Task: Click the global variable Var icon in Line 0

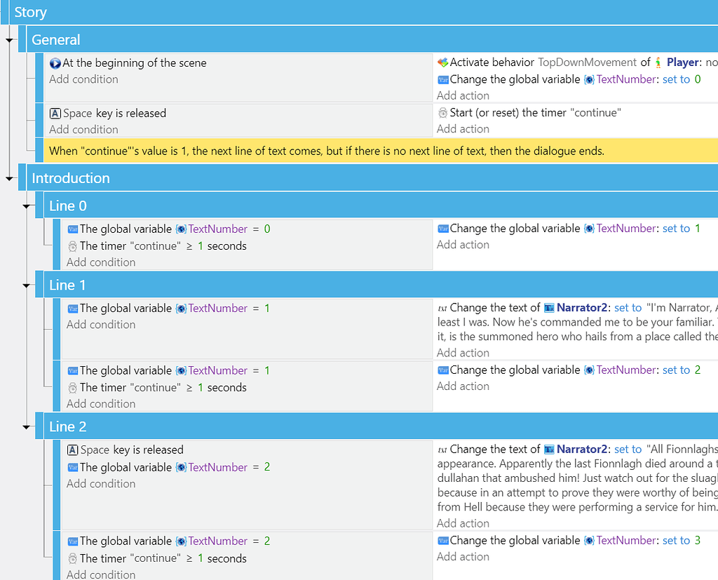Action: pos(73,229)
